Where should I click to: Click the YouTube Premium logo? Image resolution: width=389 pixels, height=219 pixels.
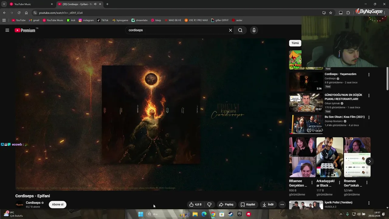(25, 30)
